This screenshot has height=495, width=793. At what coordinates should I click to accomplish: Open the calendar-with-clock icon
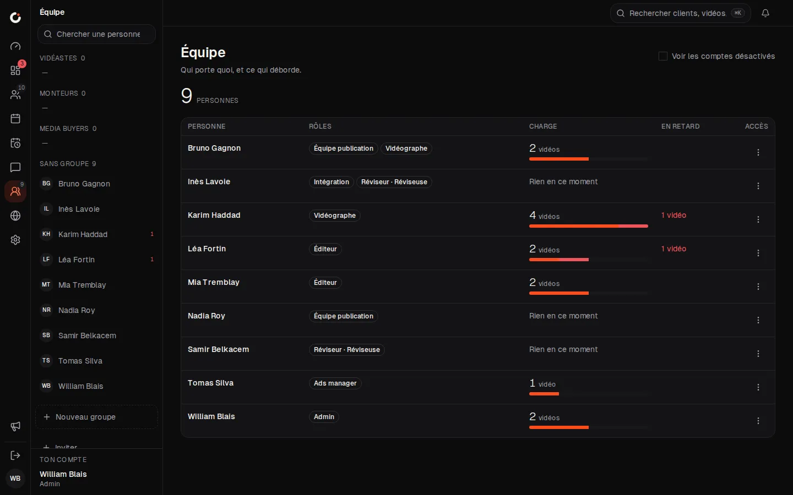coord(15,143)
